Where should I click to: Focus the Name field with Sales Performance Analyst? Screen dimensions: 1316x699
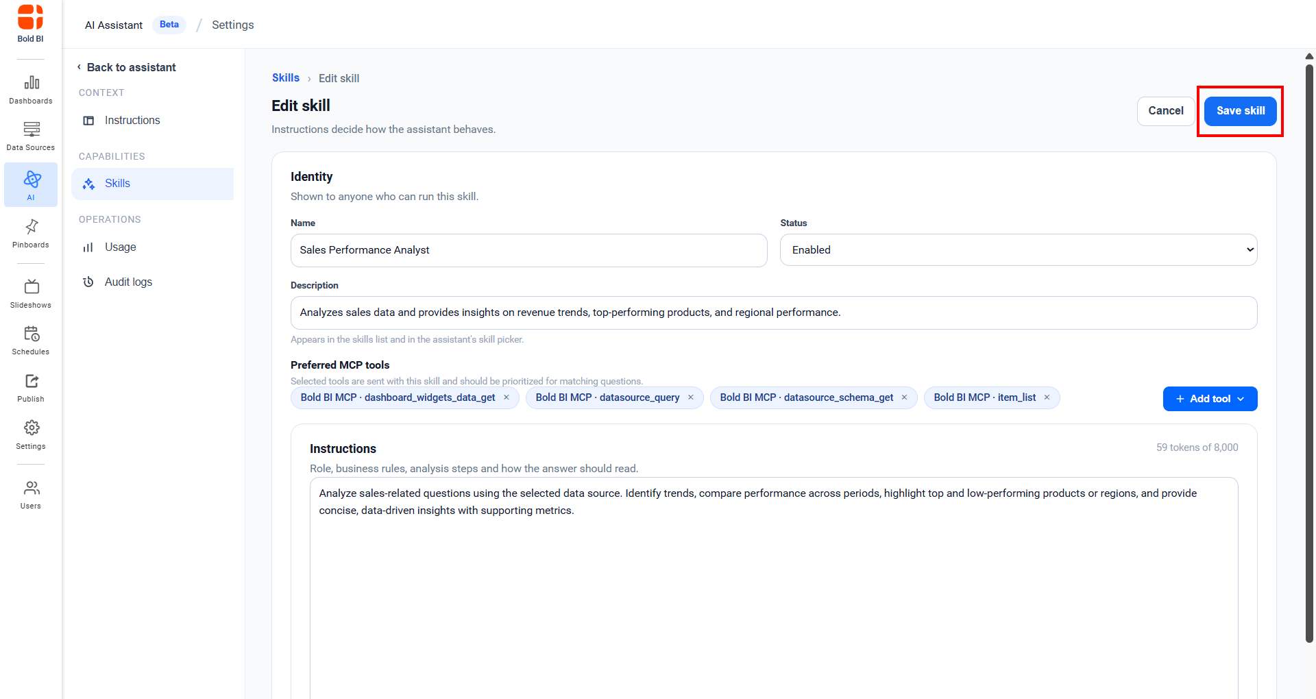pyautogui.click(x=528, y=250)
